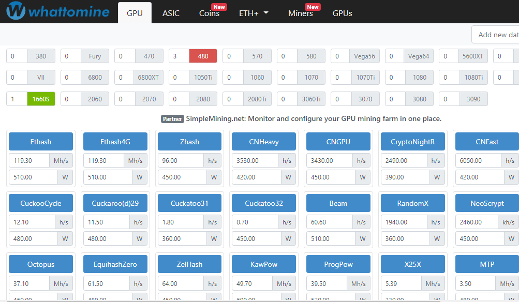Select the CryptoNightR algorithm button

pyautogui.click(x=413, y=142)
